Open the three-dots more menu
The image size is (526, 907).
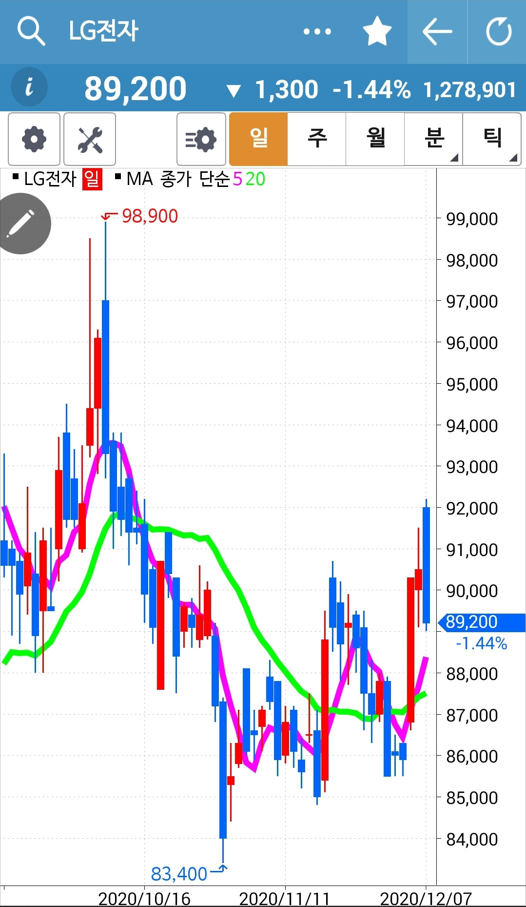[317, 32]
